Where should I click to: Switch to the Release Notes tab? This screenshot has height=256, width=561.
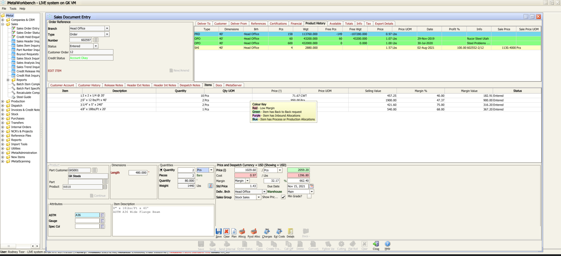pyautogui.click(x=114, y=85)
